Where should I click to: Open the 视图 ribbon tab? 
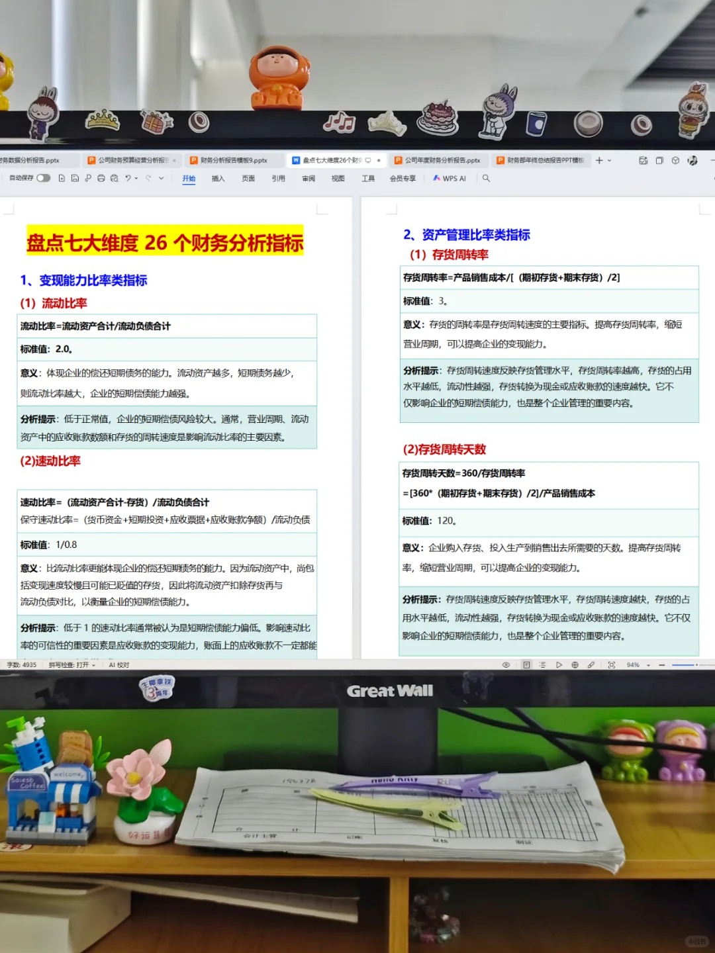coord(338,178)
